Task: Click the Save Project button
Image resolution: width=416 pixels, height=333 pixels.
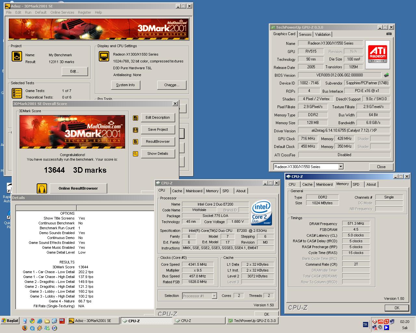Action: [158, 129]
